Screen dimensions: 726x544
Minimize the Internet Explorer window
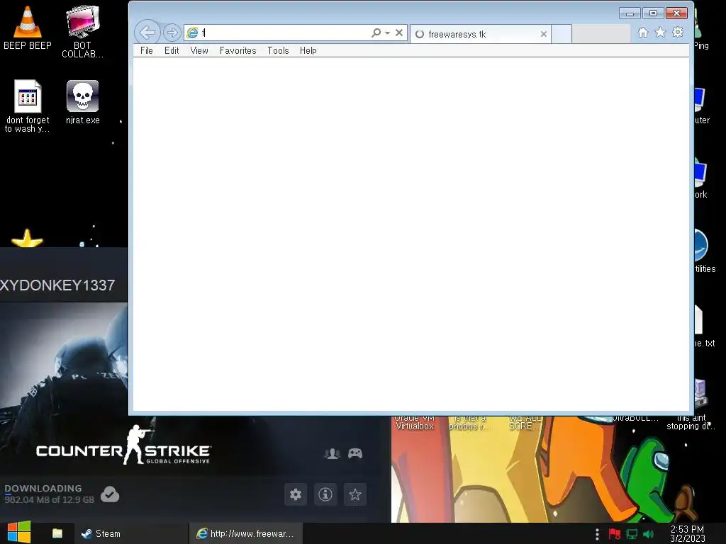630,13
